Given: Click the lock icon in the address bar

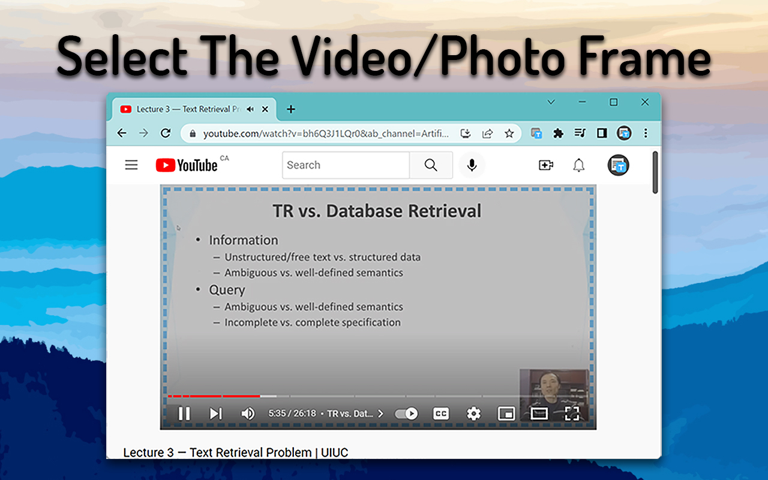Looking at the screenshot, I should click(x=193, y=134).
